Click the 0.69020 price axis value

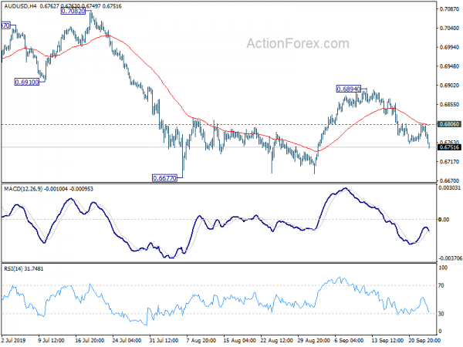click(449, 86)
